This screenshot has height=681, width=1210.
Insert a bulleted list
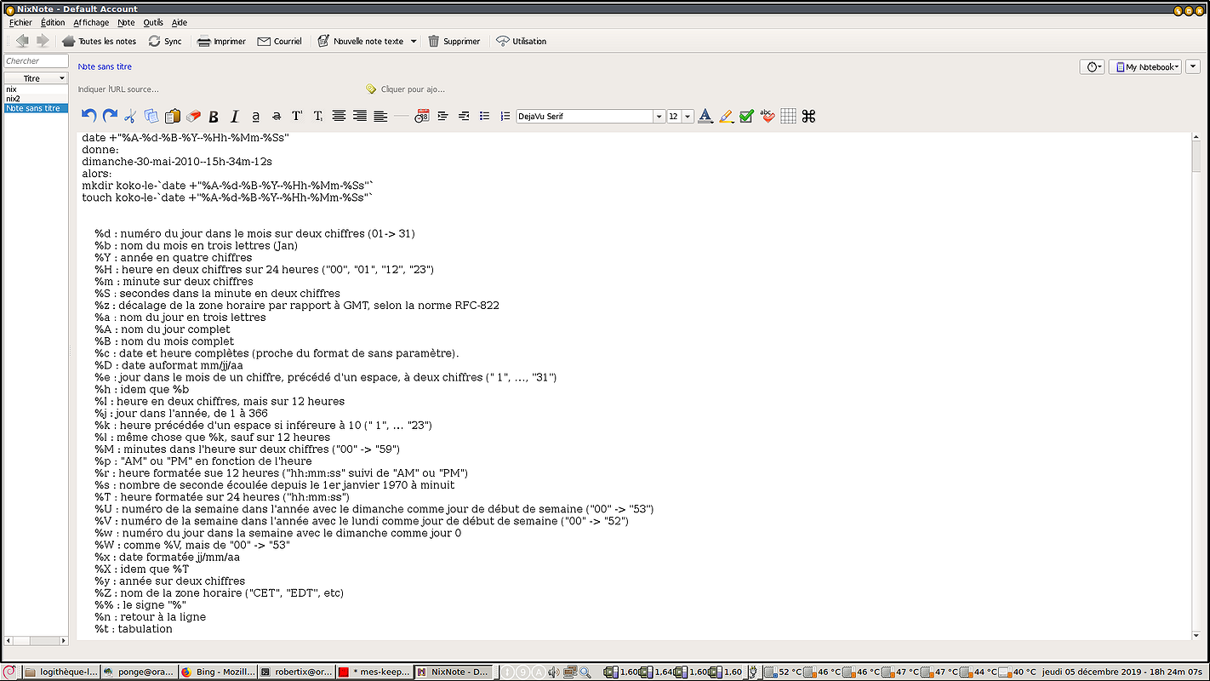pyautogui.click(x=484, y=116)
